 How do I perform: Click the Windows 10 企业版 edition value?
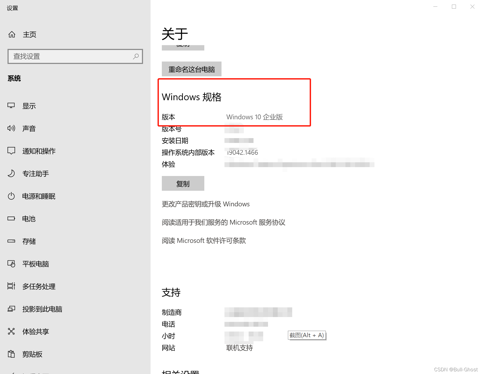pyautogui.click(x=255, y=117)
